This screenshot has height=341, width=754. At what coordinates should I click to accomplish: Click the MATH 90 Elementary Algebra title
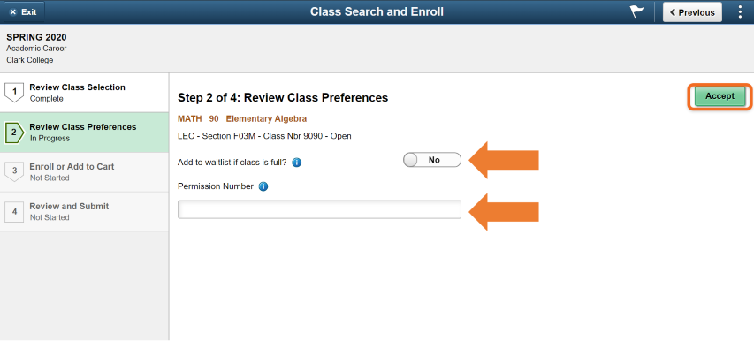click(x=242, y=118)
